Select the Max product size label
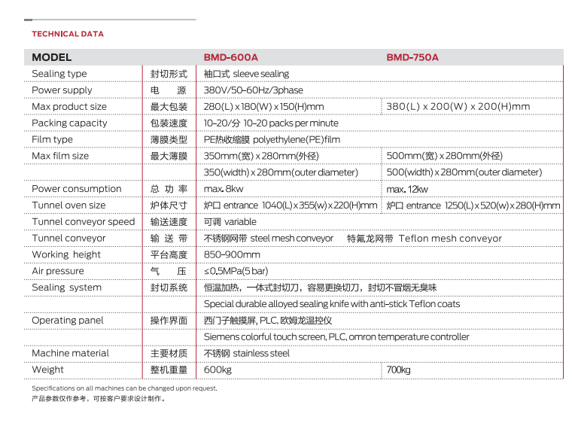 pyautogui.click(x=69, y=107)
